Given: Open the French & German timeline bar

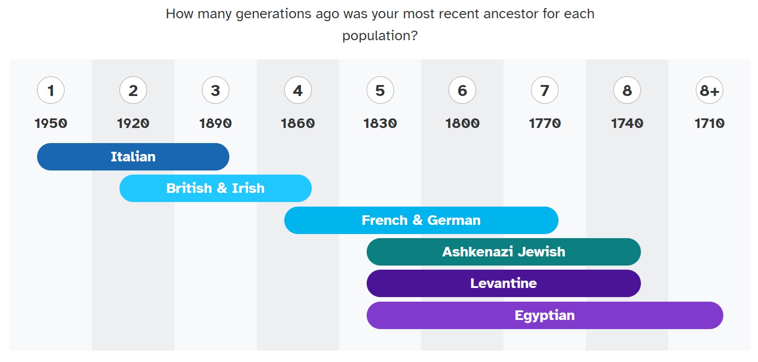Looking at the screenshot, I should tap(421, 220).
